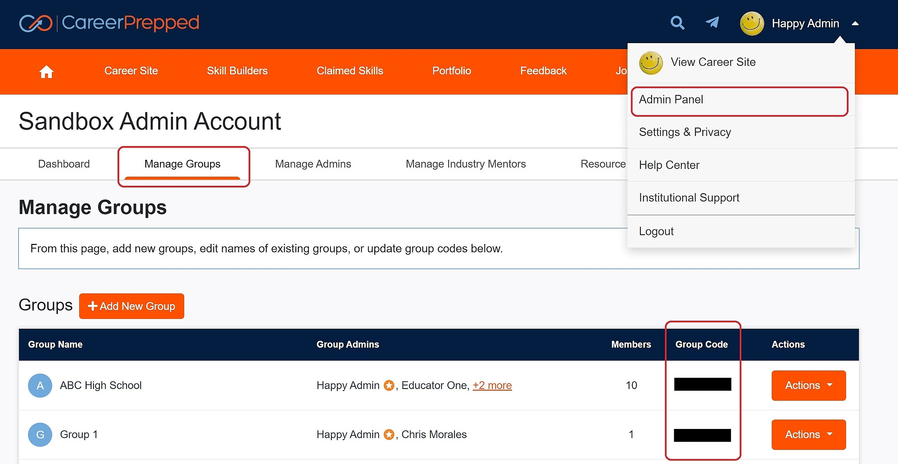This screenshot has width=898, height=464.
Task: Go to home via house icon
Action: pos(46,71)
